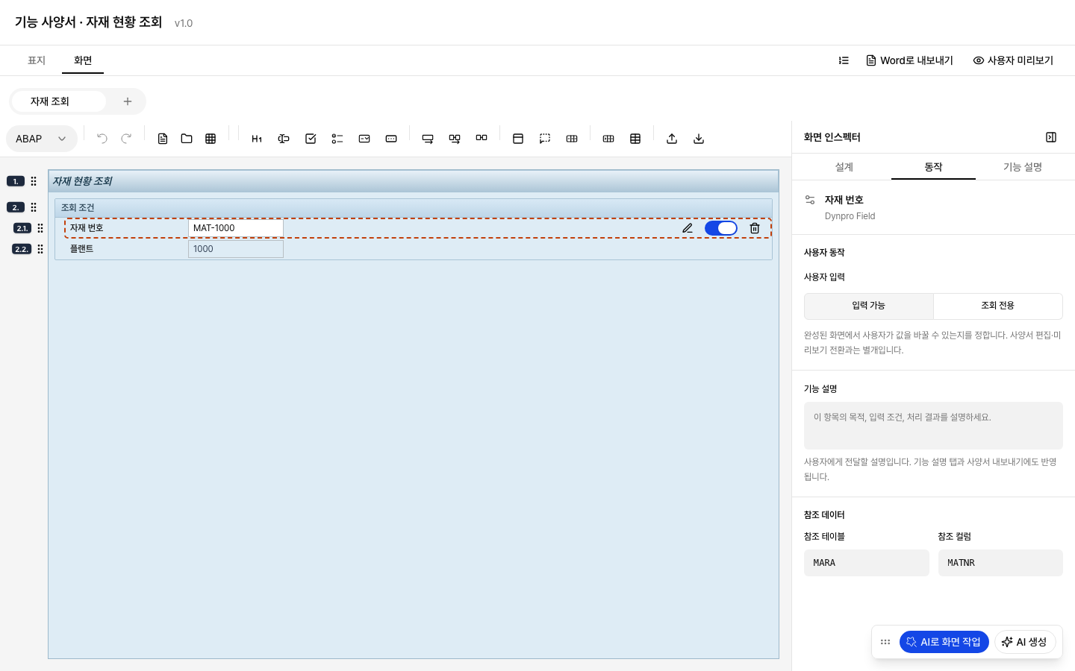Image resolution: width=1075 pixels, height=671 pixels.
Task: Focus the 기능 설명 text area
Action: tap(933, 426)
